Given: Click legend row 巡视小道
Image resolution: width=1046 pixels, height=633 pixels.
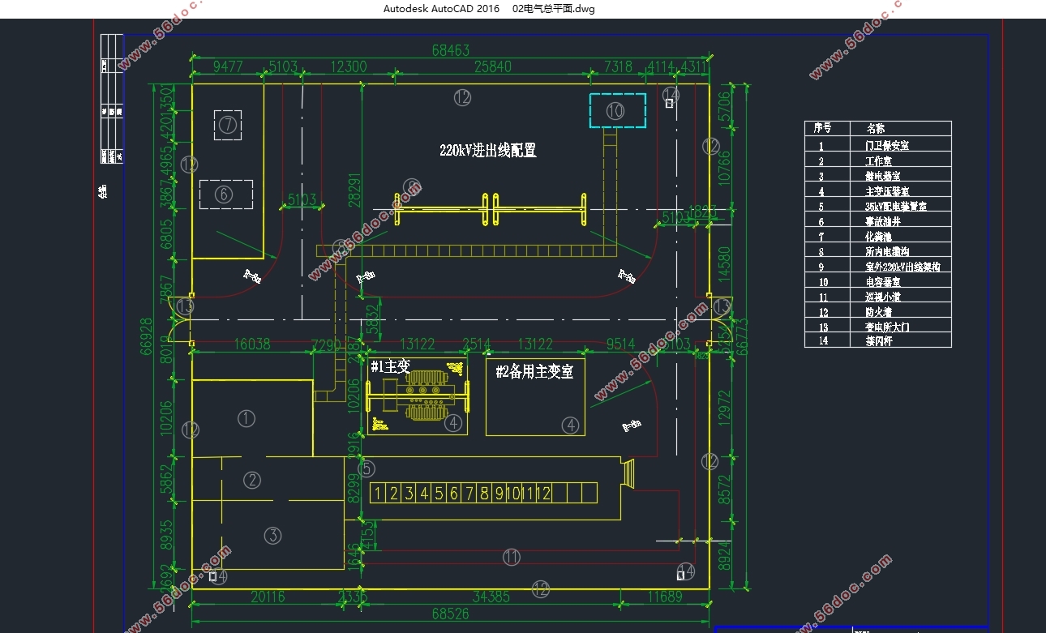Looking at the screenshot, I should click(x=877, y=296).
